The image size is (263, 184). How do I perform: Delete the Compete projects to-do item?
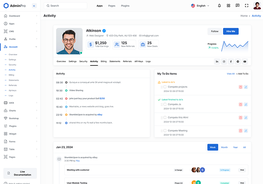(x=240, y=87)
